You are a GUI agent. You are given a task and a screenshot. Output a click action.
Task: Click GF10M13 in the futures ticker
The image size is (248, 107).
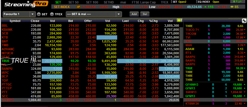click(192, 85)
